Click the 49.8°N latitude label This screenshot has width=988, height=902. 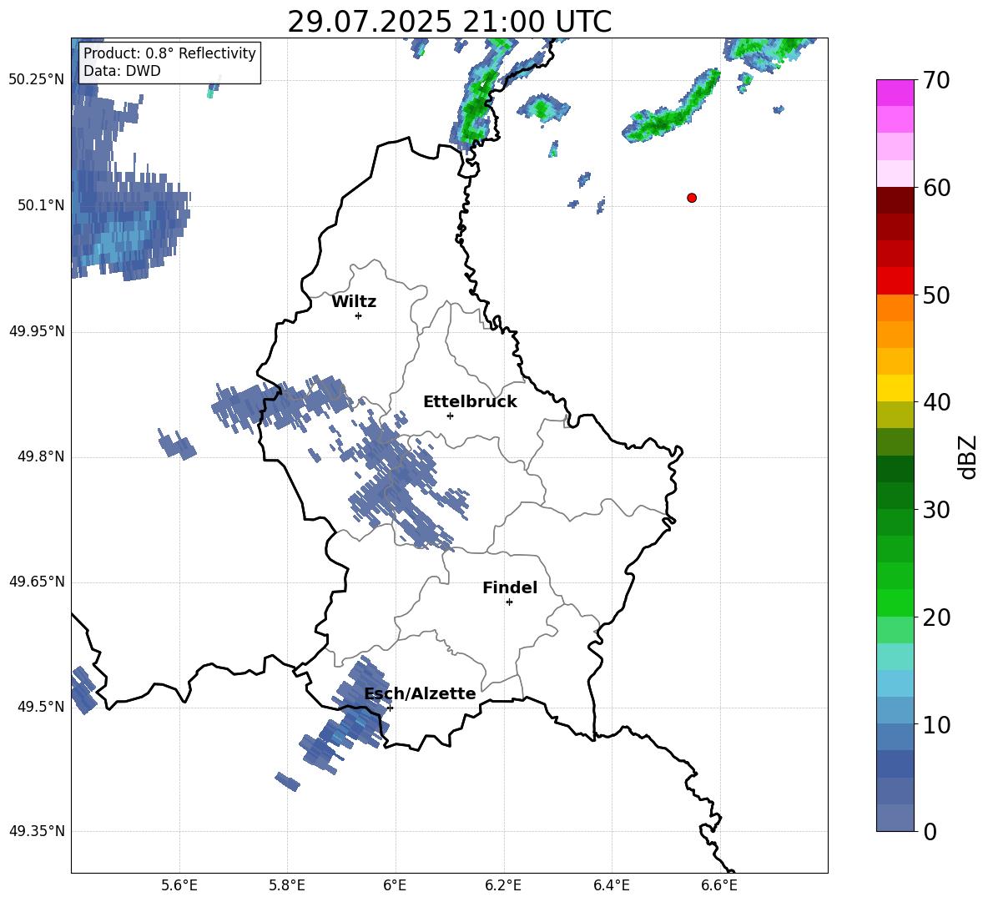pos(41,456)
